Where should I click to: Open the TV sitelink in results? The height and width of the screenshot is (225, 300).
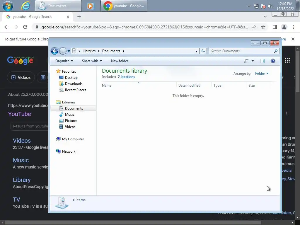16,200
